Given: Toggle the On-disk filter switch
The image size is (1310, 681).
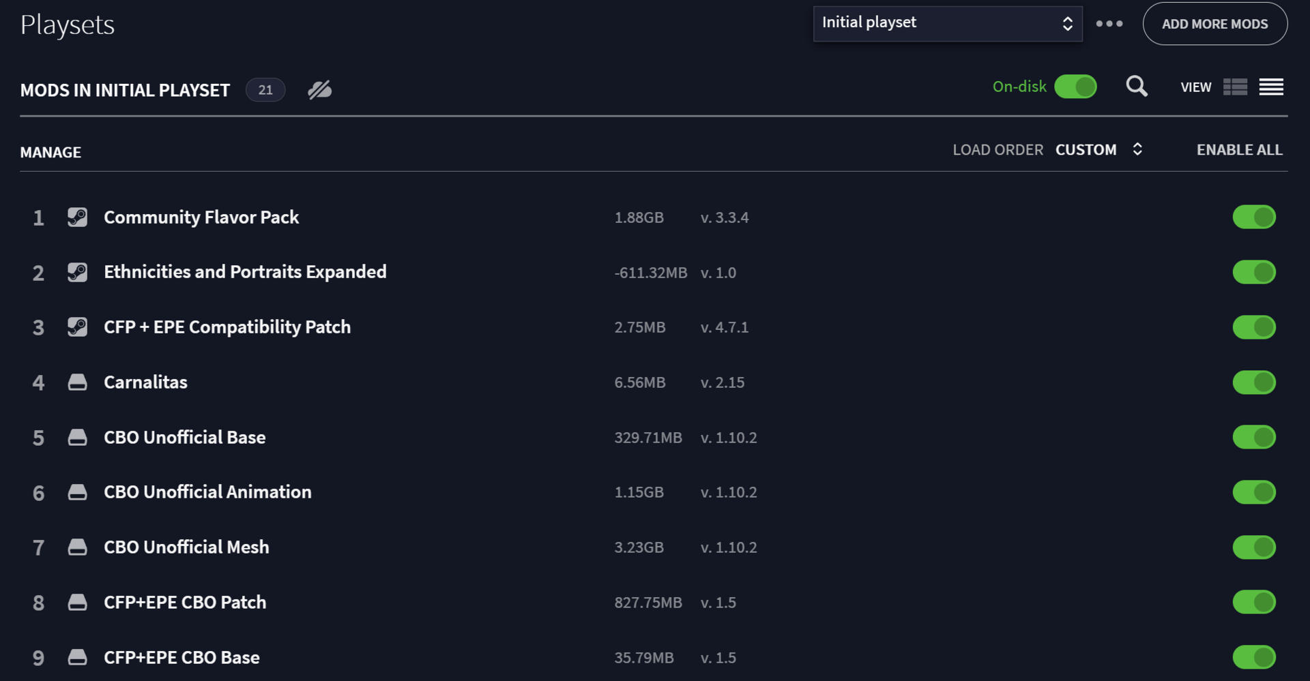Looking at the screenshot, I should pos(1075,87).
